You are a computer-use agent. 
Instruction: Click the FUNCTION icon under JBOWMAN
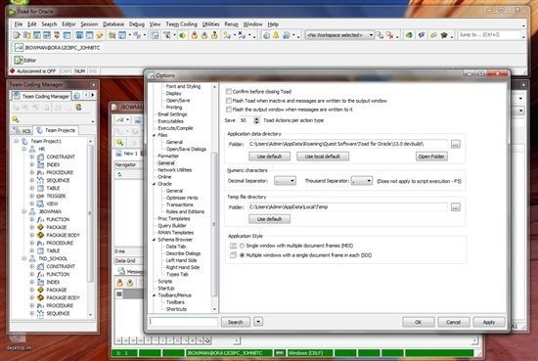point(40,219)
